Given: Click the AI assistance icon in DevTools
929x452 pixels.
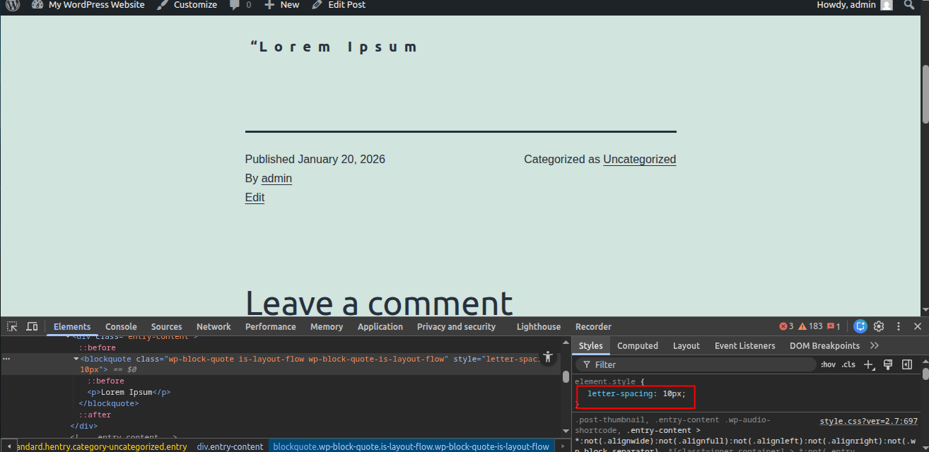Looking at the screenshot, I should pyautogui.click(x=860, y=326).
